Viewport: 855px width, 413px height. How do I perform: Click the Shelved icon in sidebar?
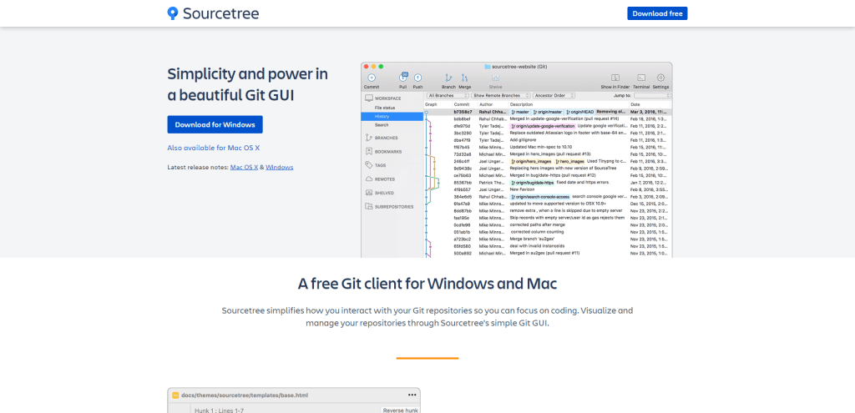coord(369,193)
